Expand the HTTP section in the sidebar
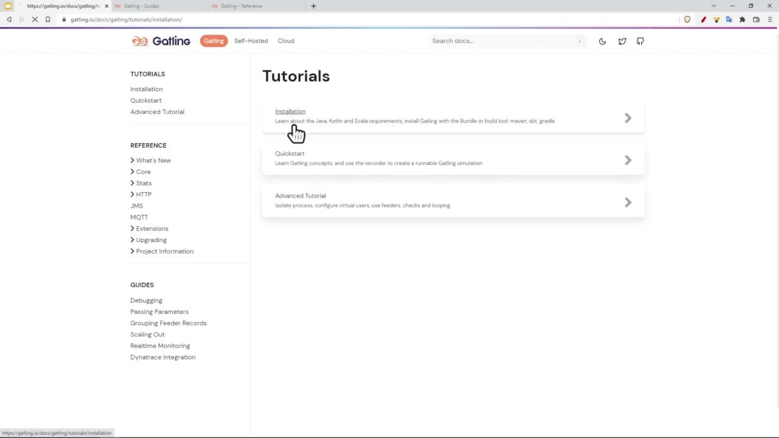 pyautogui.click(x=144, y=195)
